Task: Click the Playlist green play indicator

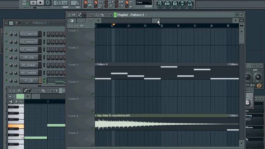Action: click(x=115, y=15)
